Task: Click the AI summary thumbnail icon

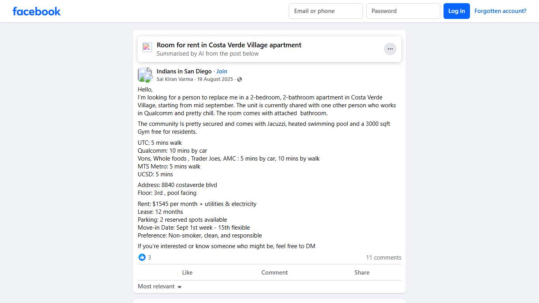Action: pyautogui.click(x=147, y=47)
